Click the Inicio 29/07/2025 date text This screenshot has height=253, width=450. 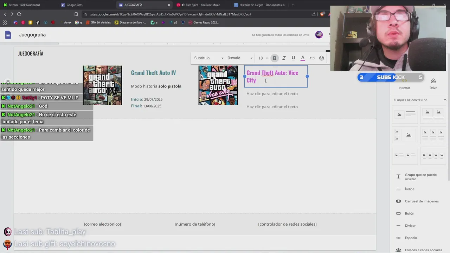[x=147, y=99]
